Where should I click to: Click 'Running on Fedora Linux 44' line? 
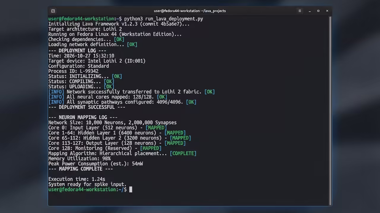pyautogui.click(x=115, y=34)
